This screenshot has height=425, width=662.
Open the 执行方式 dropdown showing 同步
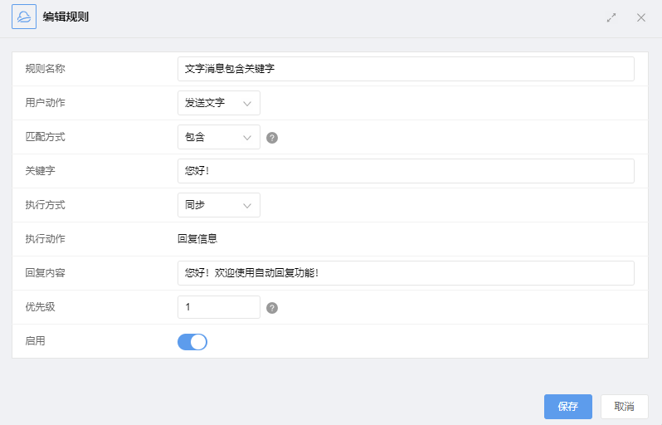pos(219,205)
